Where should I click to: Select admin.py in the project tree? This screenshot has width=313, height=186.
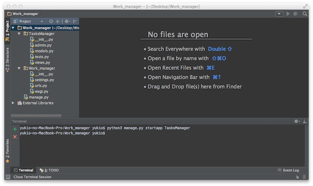coord(43,45)
